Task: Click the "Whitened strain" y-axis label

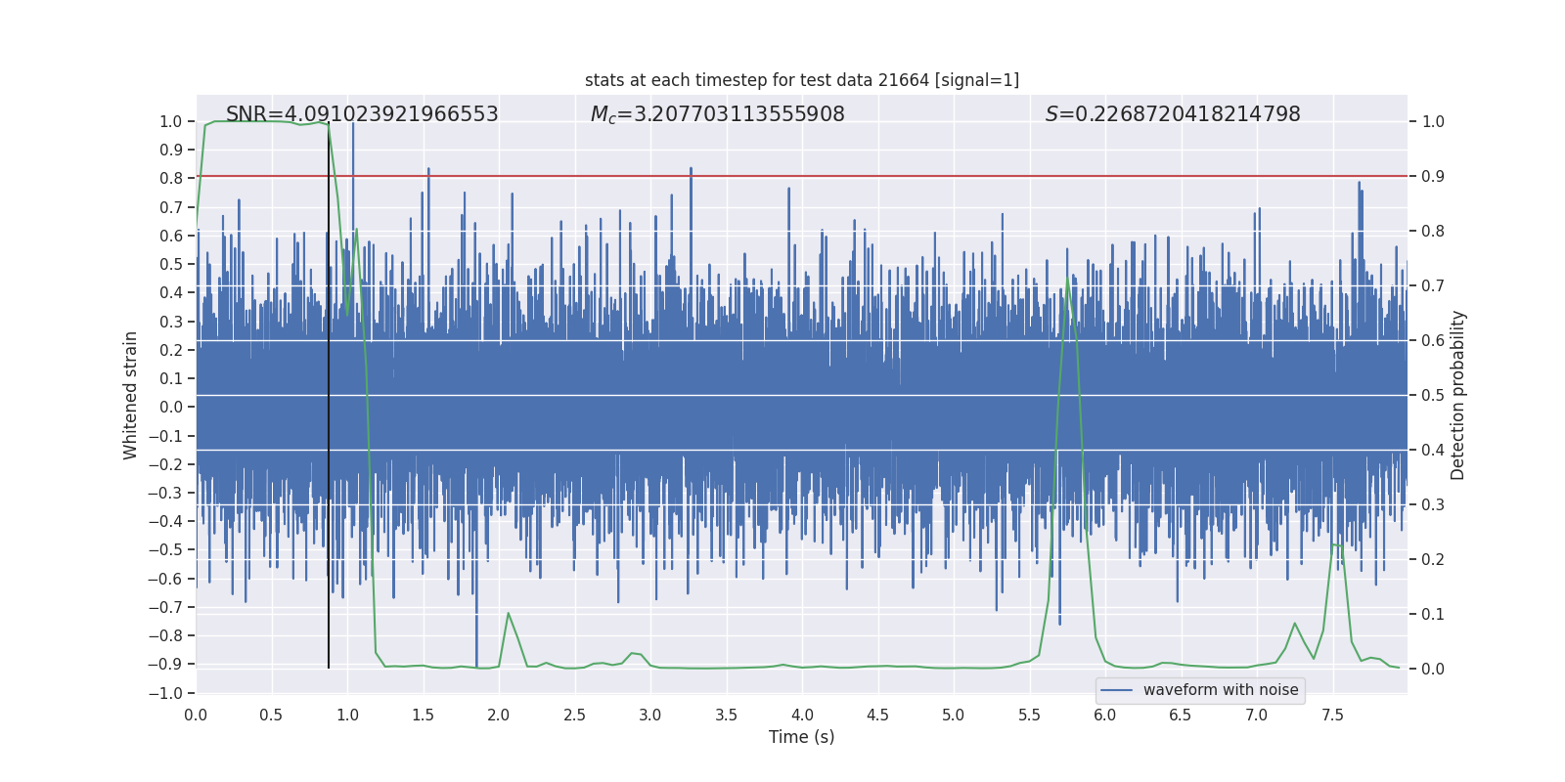Action: tap(131, 395)
